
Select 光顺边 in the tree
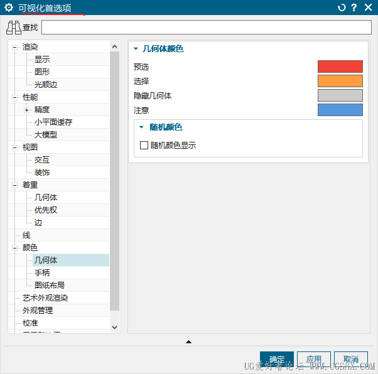click(x=46, y=85)
